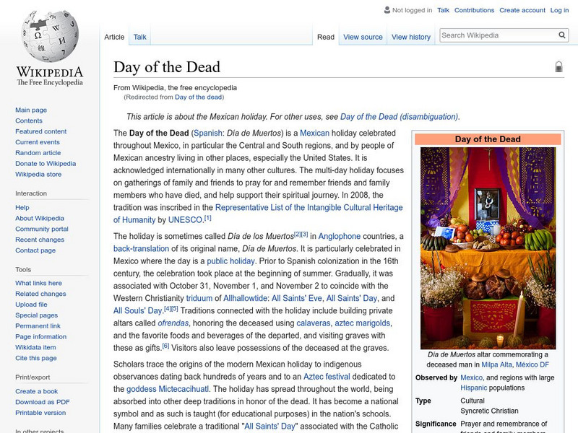The width and height of the screenshot is (578, 433).
Task: Open the goddess Mictecacihuatl link
Action: (168, 389)
